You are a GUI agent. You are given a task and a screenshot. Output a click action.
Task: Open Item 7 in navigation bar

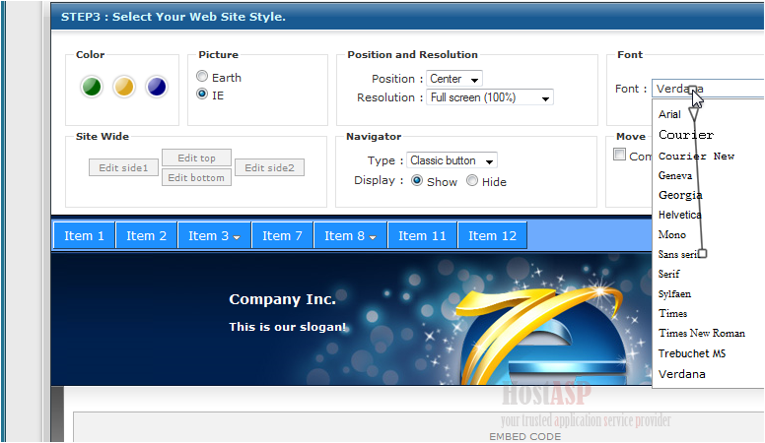click(282, 236)
